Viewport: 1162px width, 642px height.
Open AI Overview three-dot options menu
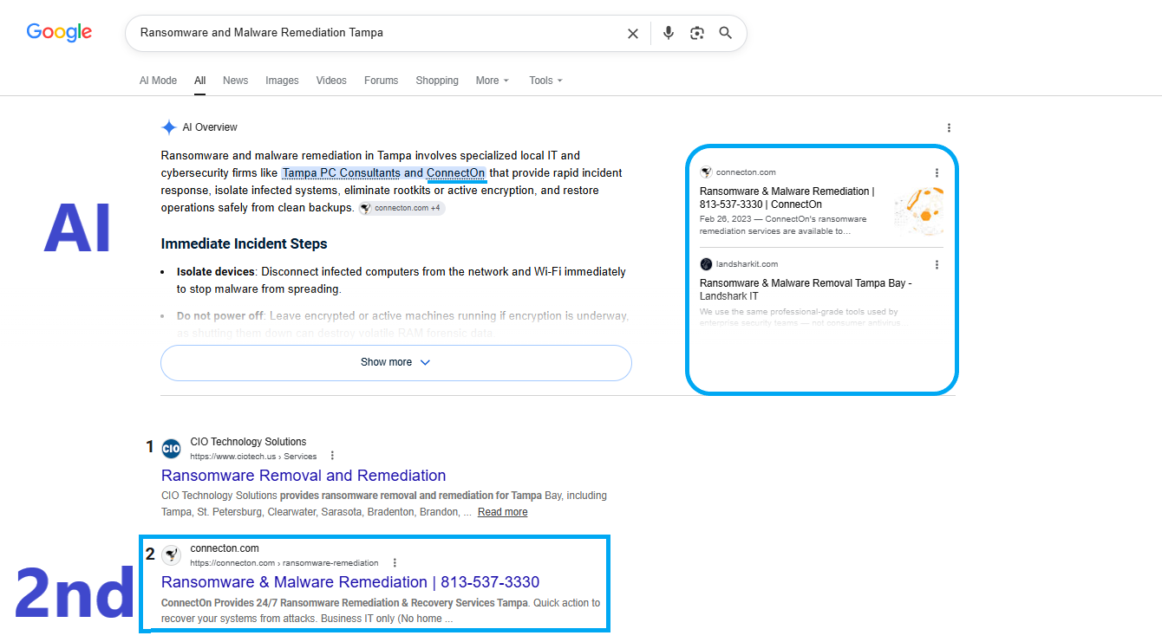(949, 127)
